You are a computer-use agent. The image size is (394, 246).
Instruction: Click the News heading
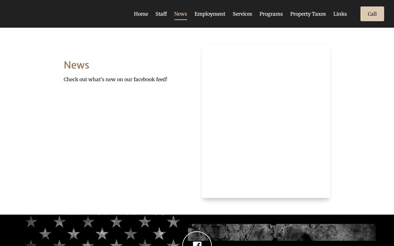tap(76, 65)
